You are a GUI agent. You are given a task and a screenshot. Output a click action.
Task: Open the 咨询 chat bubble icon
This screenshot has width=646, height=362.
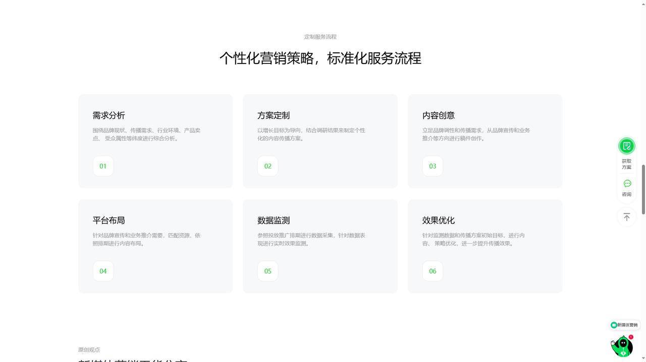point(627,184)
